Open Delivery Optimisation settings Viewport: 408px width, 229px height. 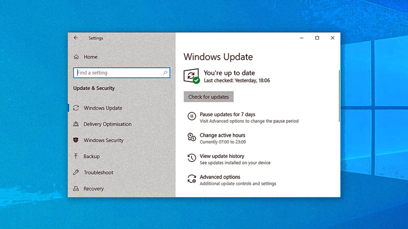tap(107, 124)
